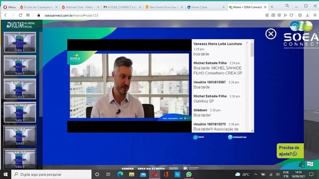Click the Windows search box
The image size is (319, 179).
point(51,174)
